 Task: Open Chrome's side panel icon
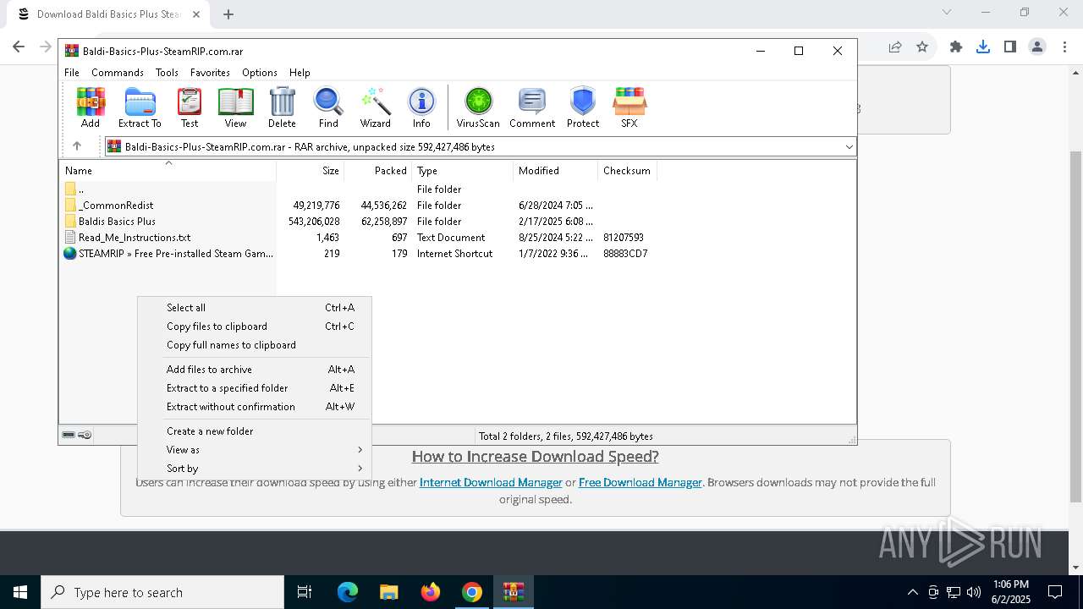(x=1009, y=47)
